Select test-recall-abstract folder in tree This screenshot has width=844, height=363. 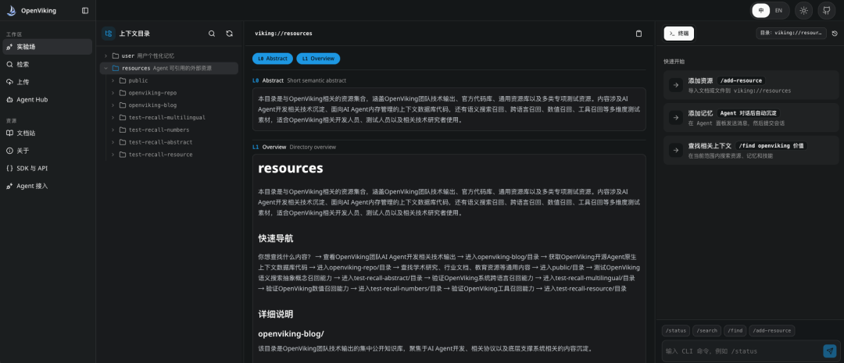[x=172, y=143]
